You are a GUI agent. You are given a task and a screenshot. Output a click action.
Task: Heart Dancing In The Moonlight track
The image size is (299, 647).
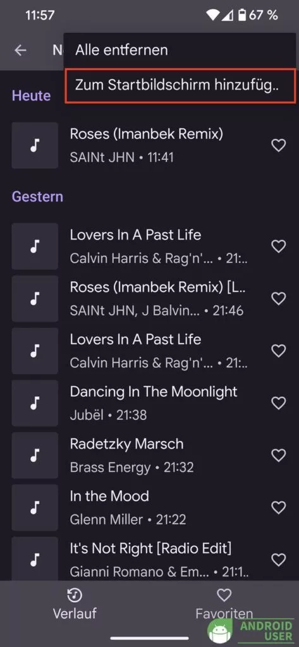pos(278,402)
